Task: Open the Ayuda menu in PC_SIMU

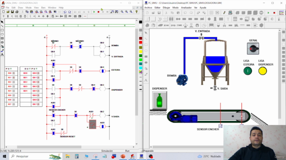Action: (203, 8)
